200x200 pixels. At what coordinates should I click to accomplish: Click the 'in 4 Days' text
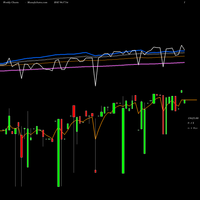coord(192,128)
